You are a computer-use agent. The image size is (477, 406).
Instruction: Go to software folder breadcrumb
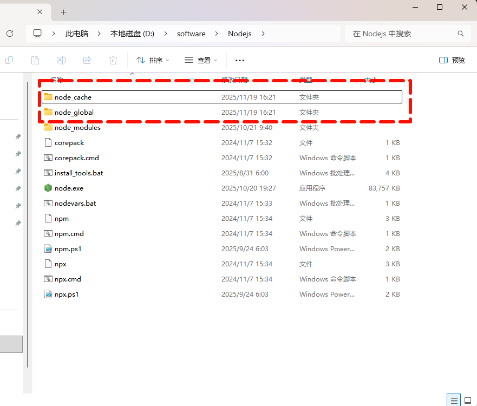tap(191, 34)
